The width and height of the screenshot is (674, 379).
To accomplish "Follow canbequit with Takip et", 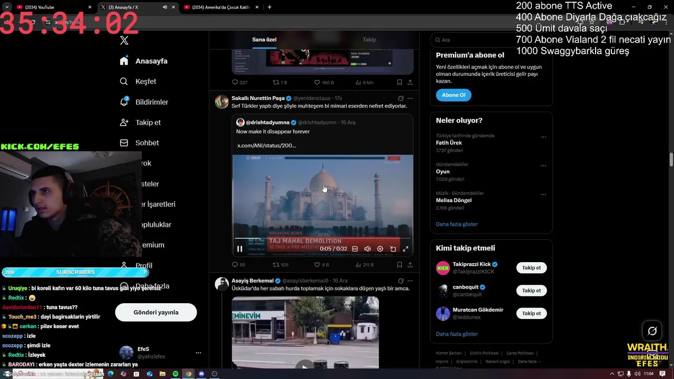I will 531,291.
